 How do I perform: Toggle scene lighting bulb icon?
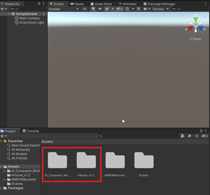[x=93, y=9]
